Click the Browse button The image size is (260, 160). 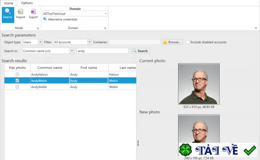tap(172, 42)
